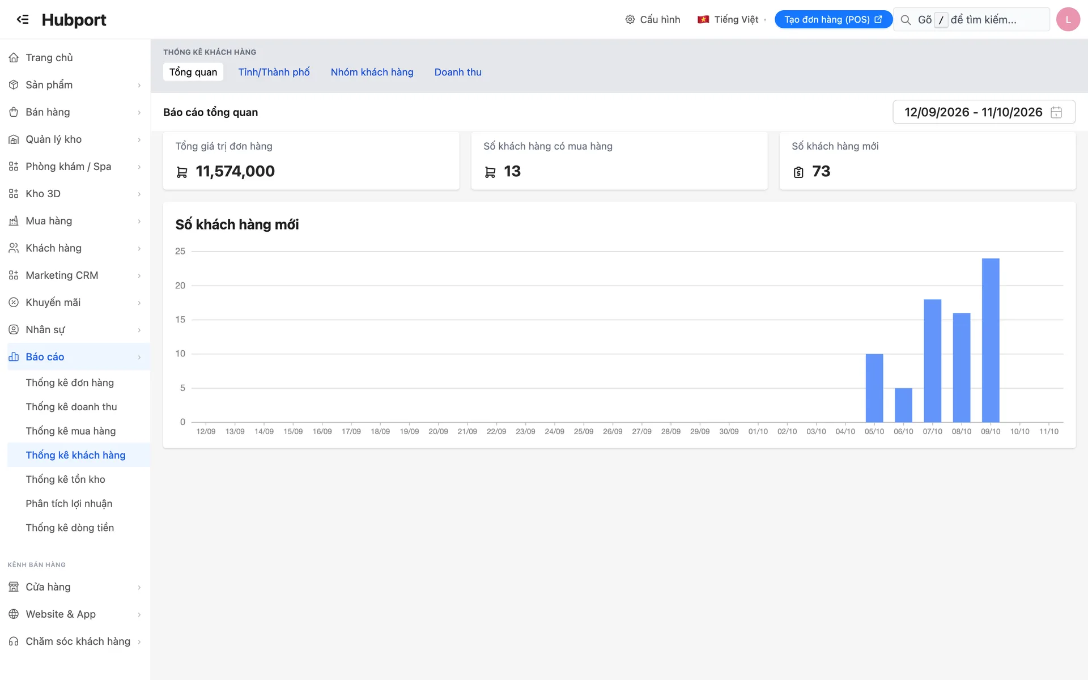Click the Hubport logo text
The width and height of the screenshot is (1088, 680).
point(74,20)
